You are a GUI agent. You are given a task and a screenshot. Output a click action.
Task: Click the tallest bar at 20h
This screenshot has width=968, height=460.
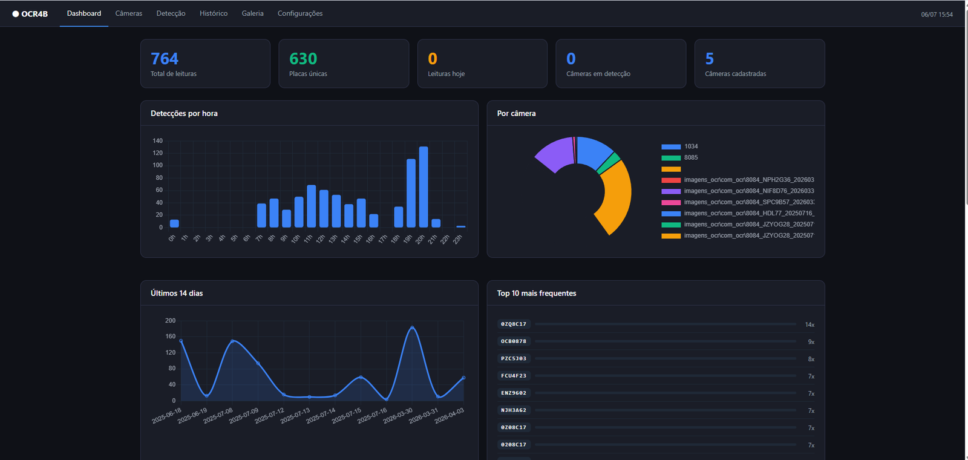coord(423,187)
